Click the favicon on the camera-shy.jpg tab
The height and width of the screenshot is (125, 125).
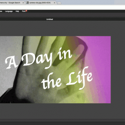[x=27, y=3]
